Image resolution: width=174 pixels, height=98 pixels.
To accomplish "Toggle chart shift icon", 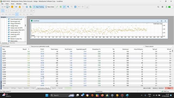I will pos(83,7).
